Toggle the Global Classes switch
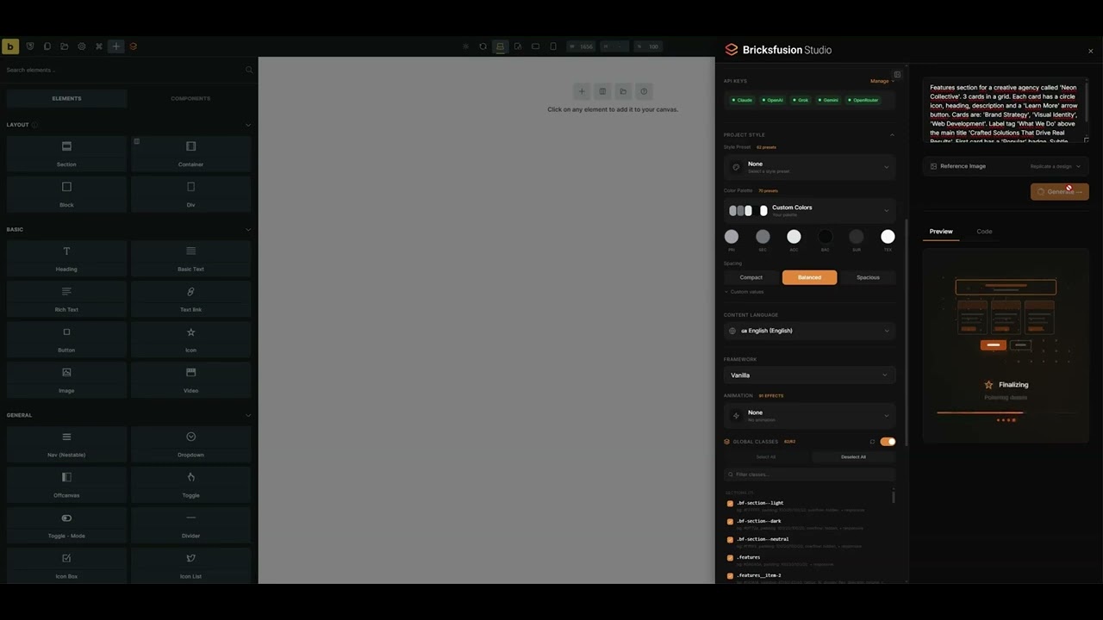1103x620 pixels. click(x=888, y=442)
